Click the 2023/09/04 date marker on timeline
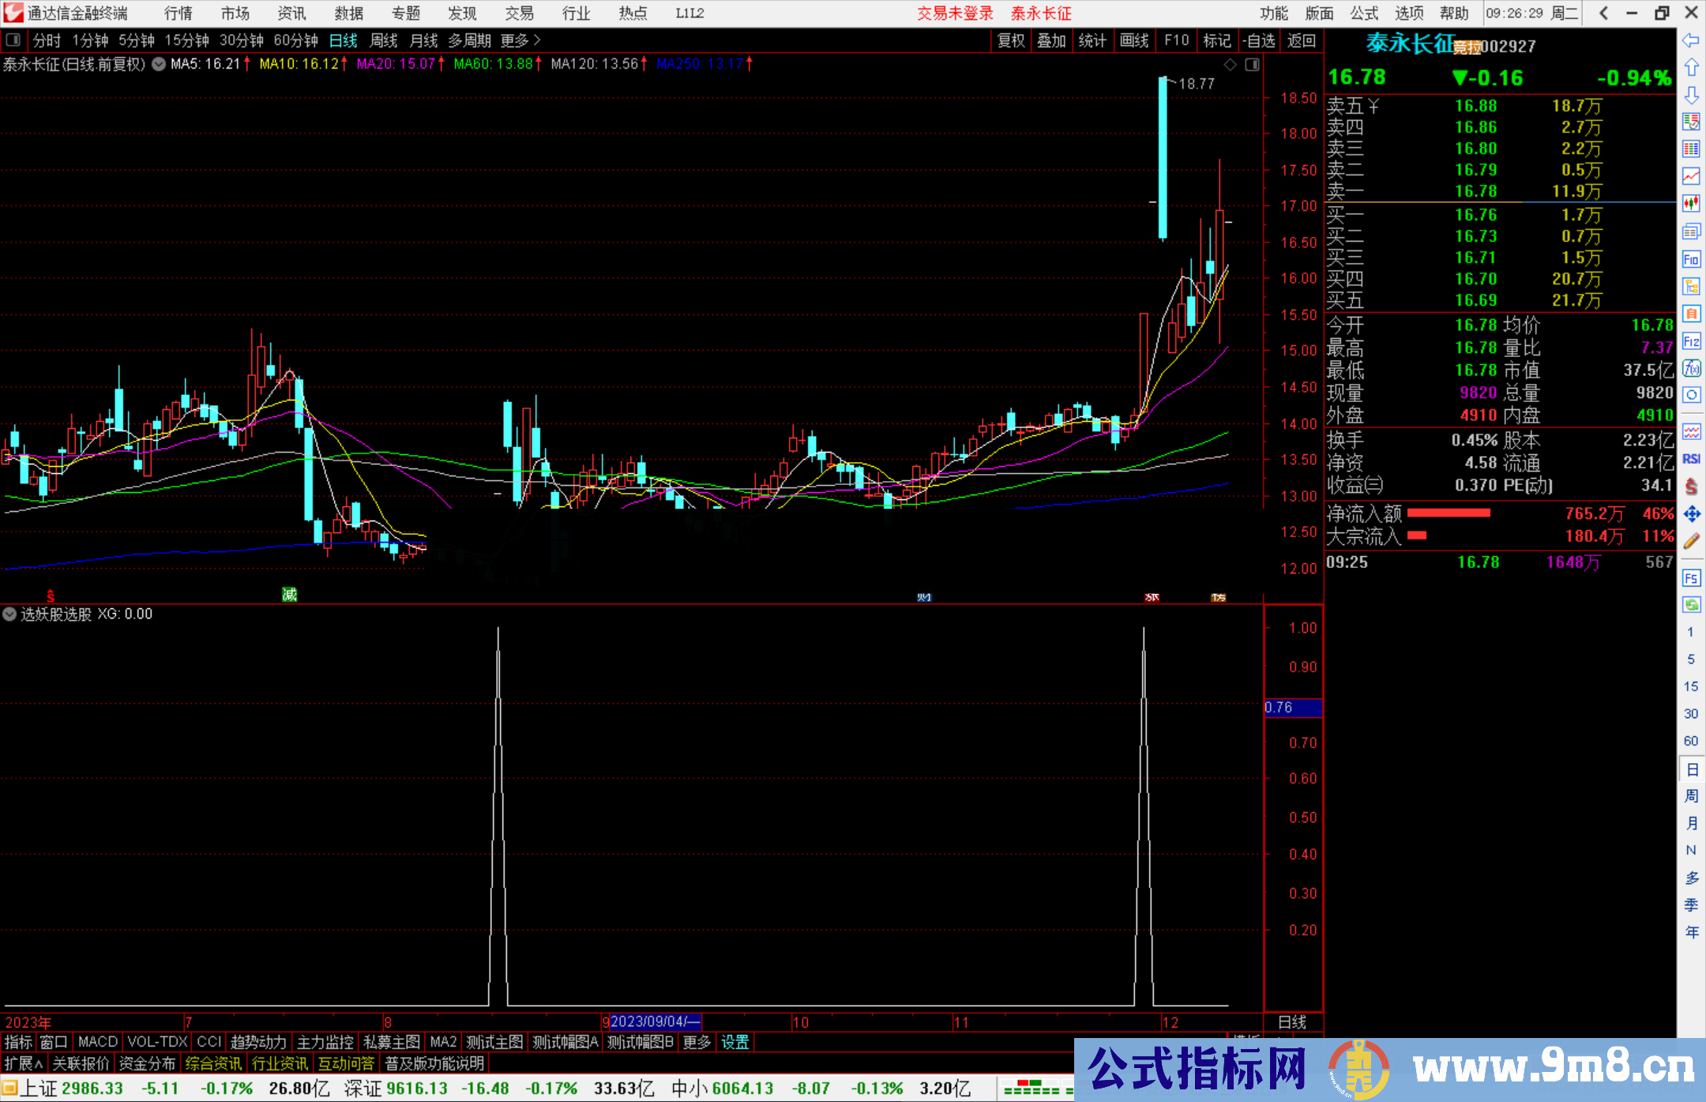 pos(654,1021)
